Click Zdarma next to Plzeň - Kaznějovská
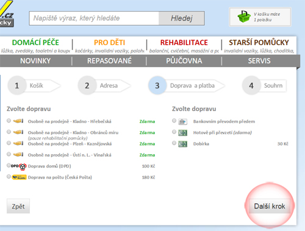Screen dimensions: 305x231 [147, 144]
